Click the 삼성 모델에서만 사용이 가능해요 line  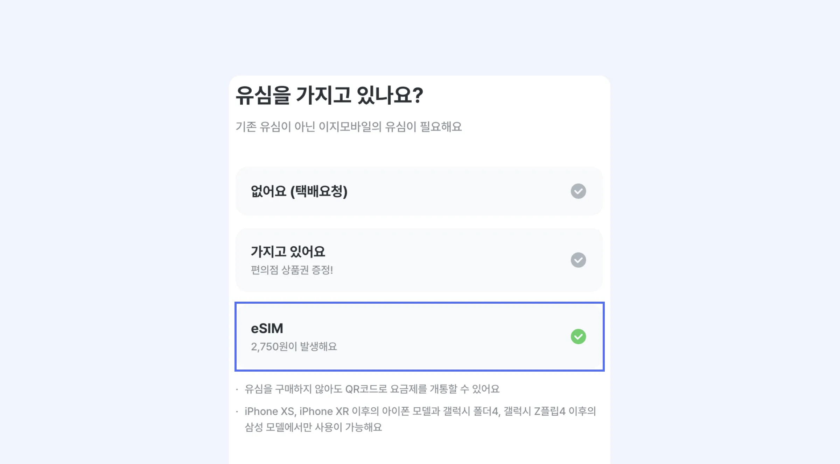point(313,427)
